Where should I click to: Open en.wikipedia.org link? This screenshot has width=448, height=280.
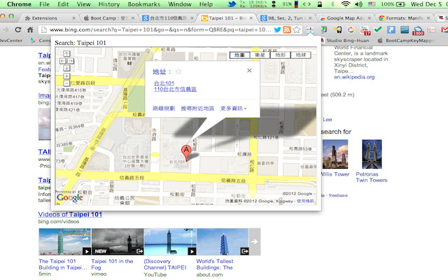pyautogui.click(x=354, y=77)
